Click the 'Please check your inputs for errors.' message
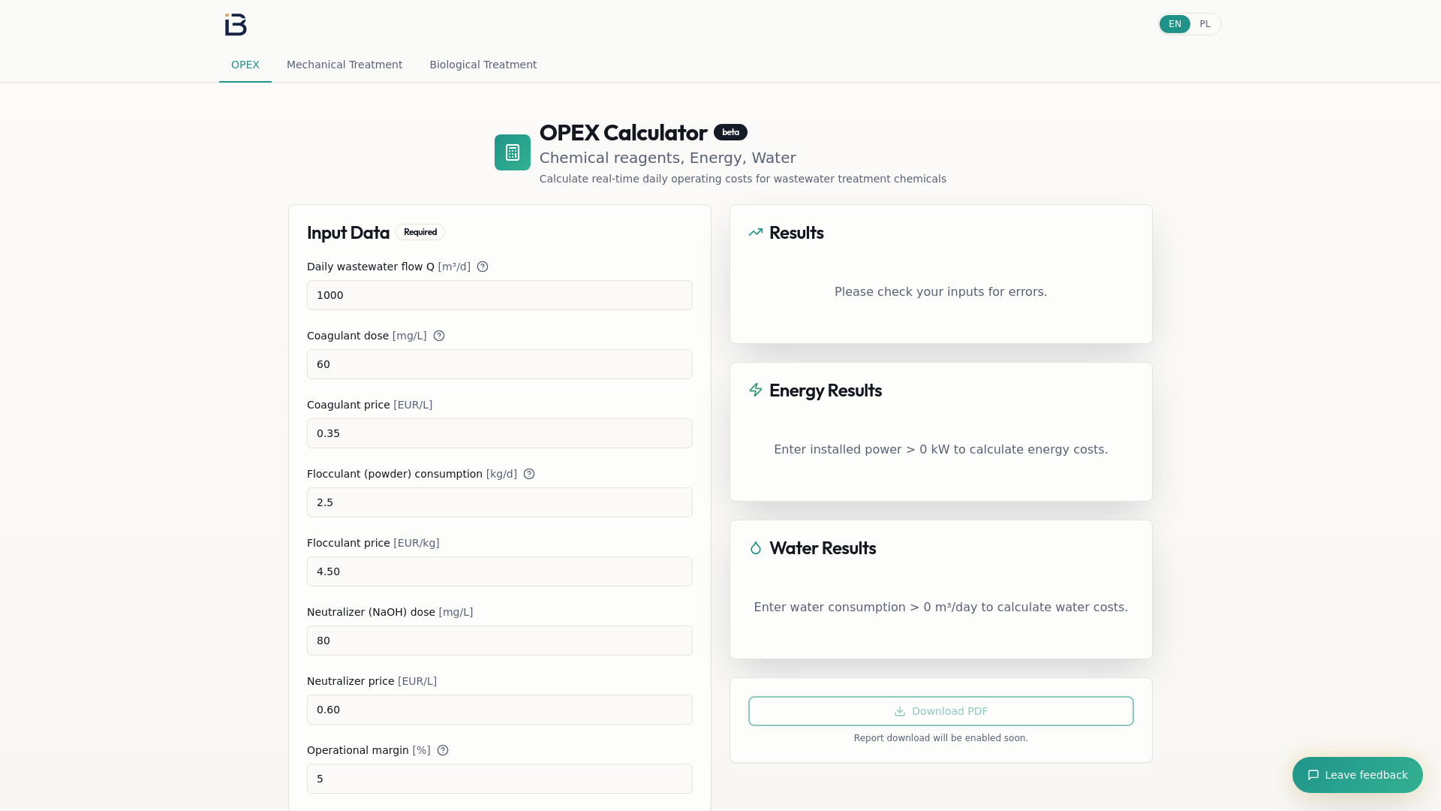The height and width of the screenshot is (811, 1441). click(940, 291)
